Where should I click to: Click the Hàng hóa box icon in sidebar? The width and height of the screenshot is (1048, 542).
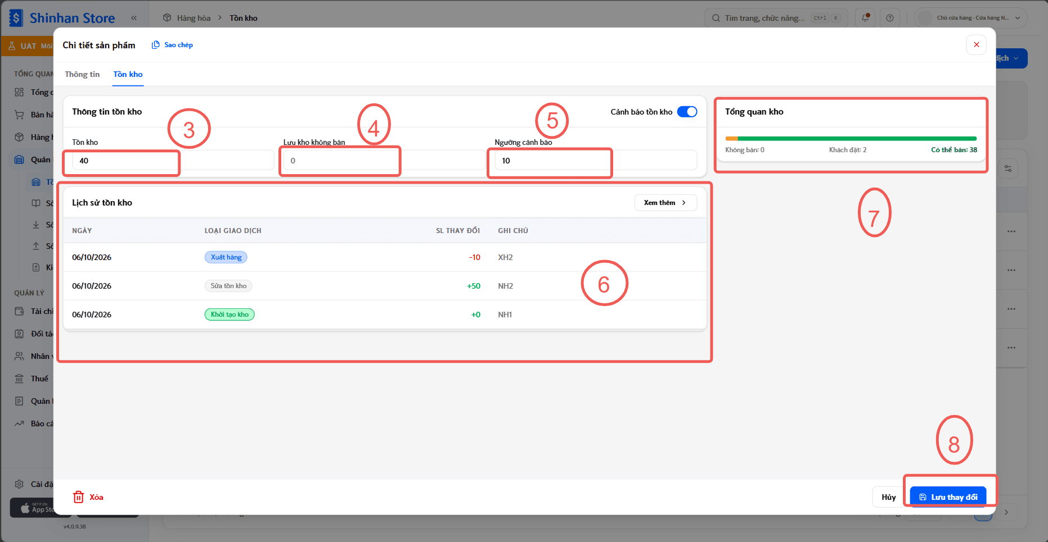(x=19, y=137)
